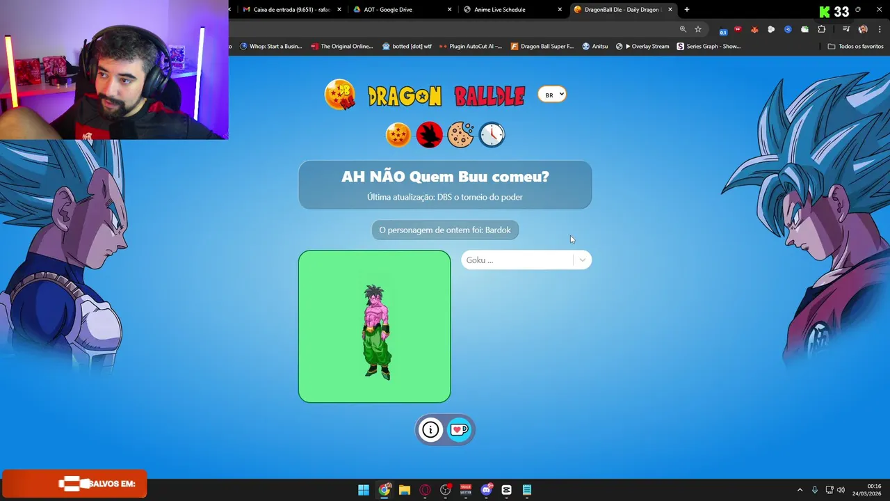
Task: Bookmark this page with the star icon
Action: (x=698, y=29)
